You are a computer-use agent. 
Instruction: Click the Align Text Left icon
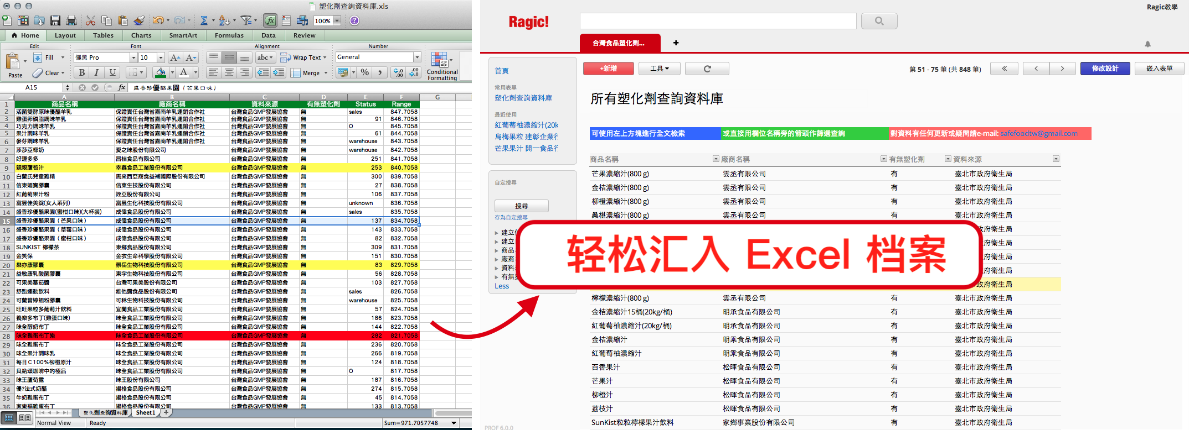[213, 72]
